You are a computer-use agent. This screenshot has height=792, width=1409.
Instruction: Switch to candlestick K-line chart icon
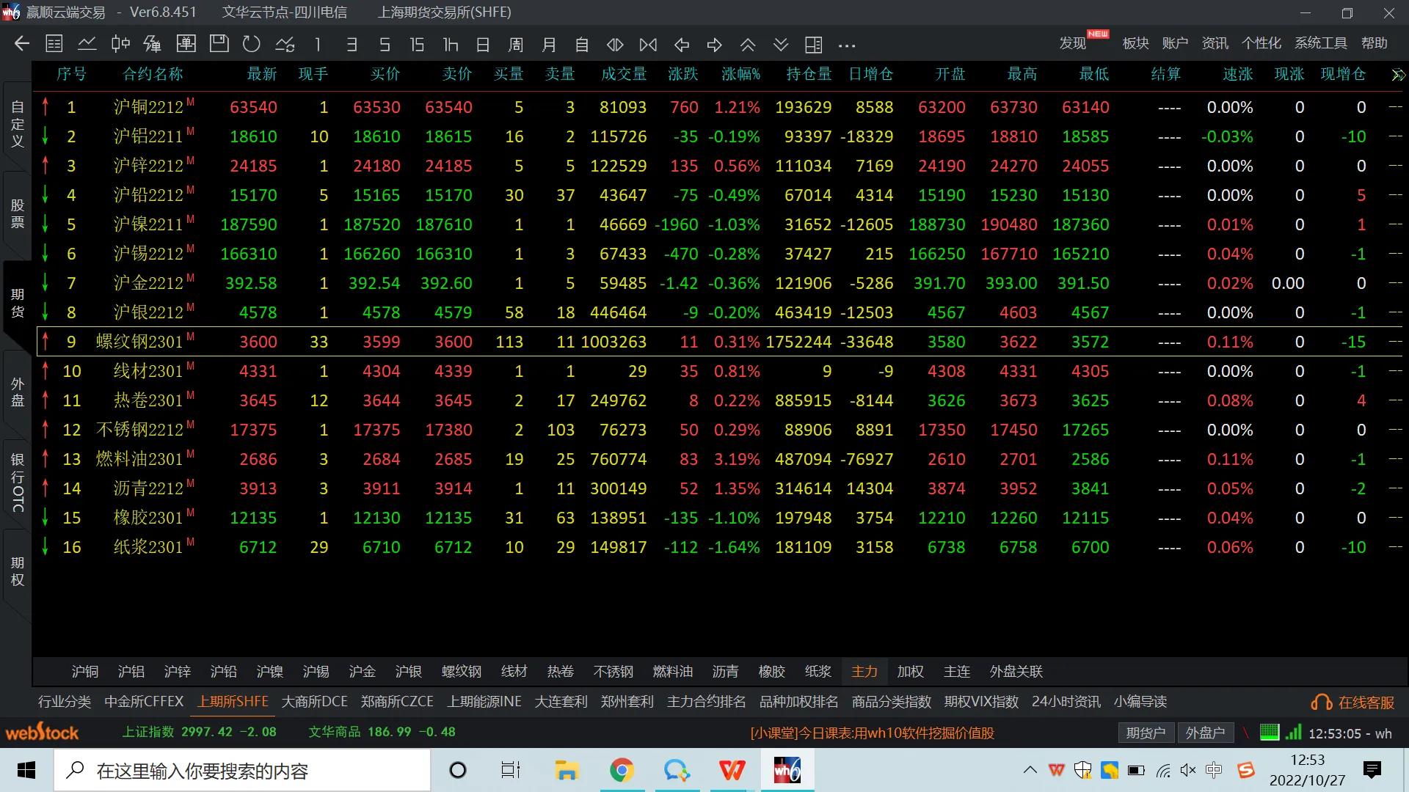pyautogui.click(x=120, y=44)
